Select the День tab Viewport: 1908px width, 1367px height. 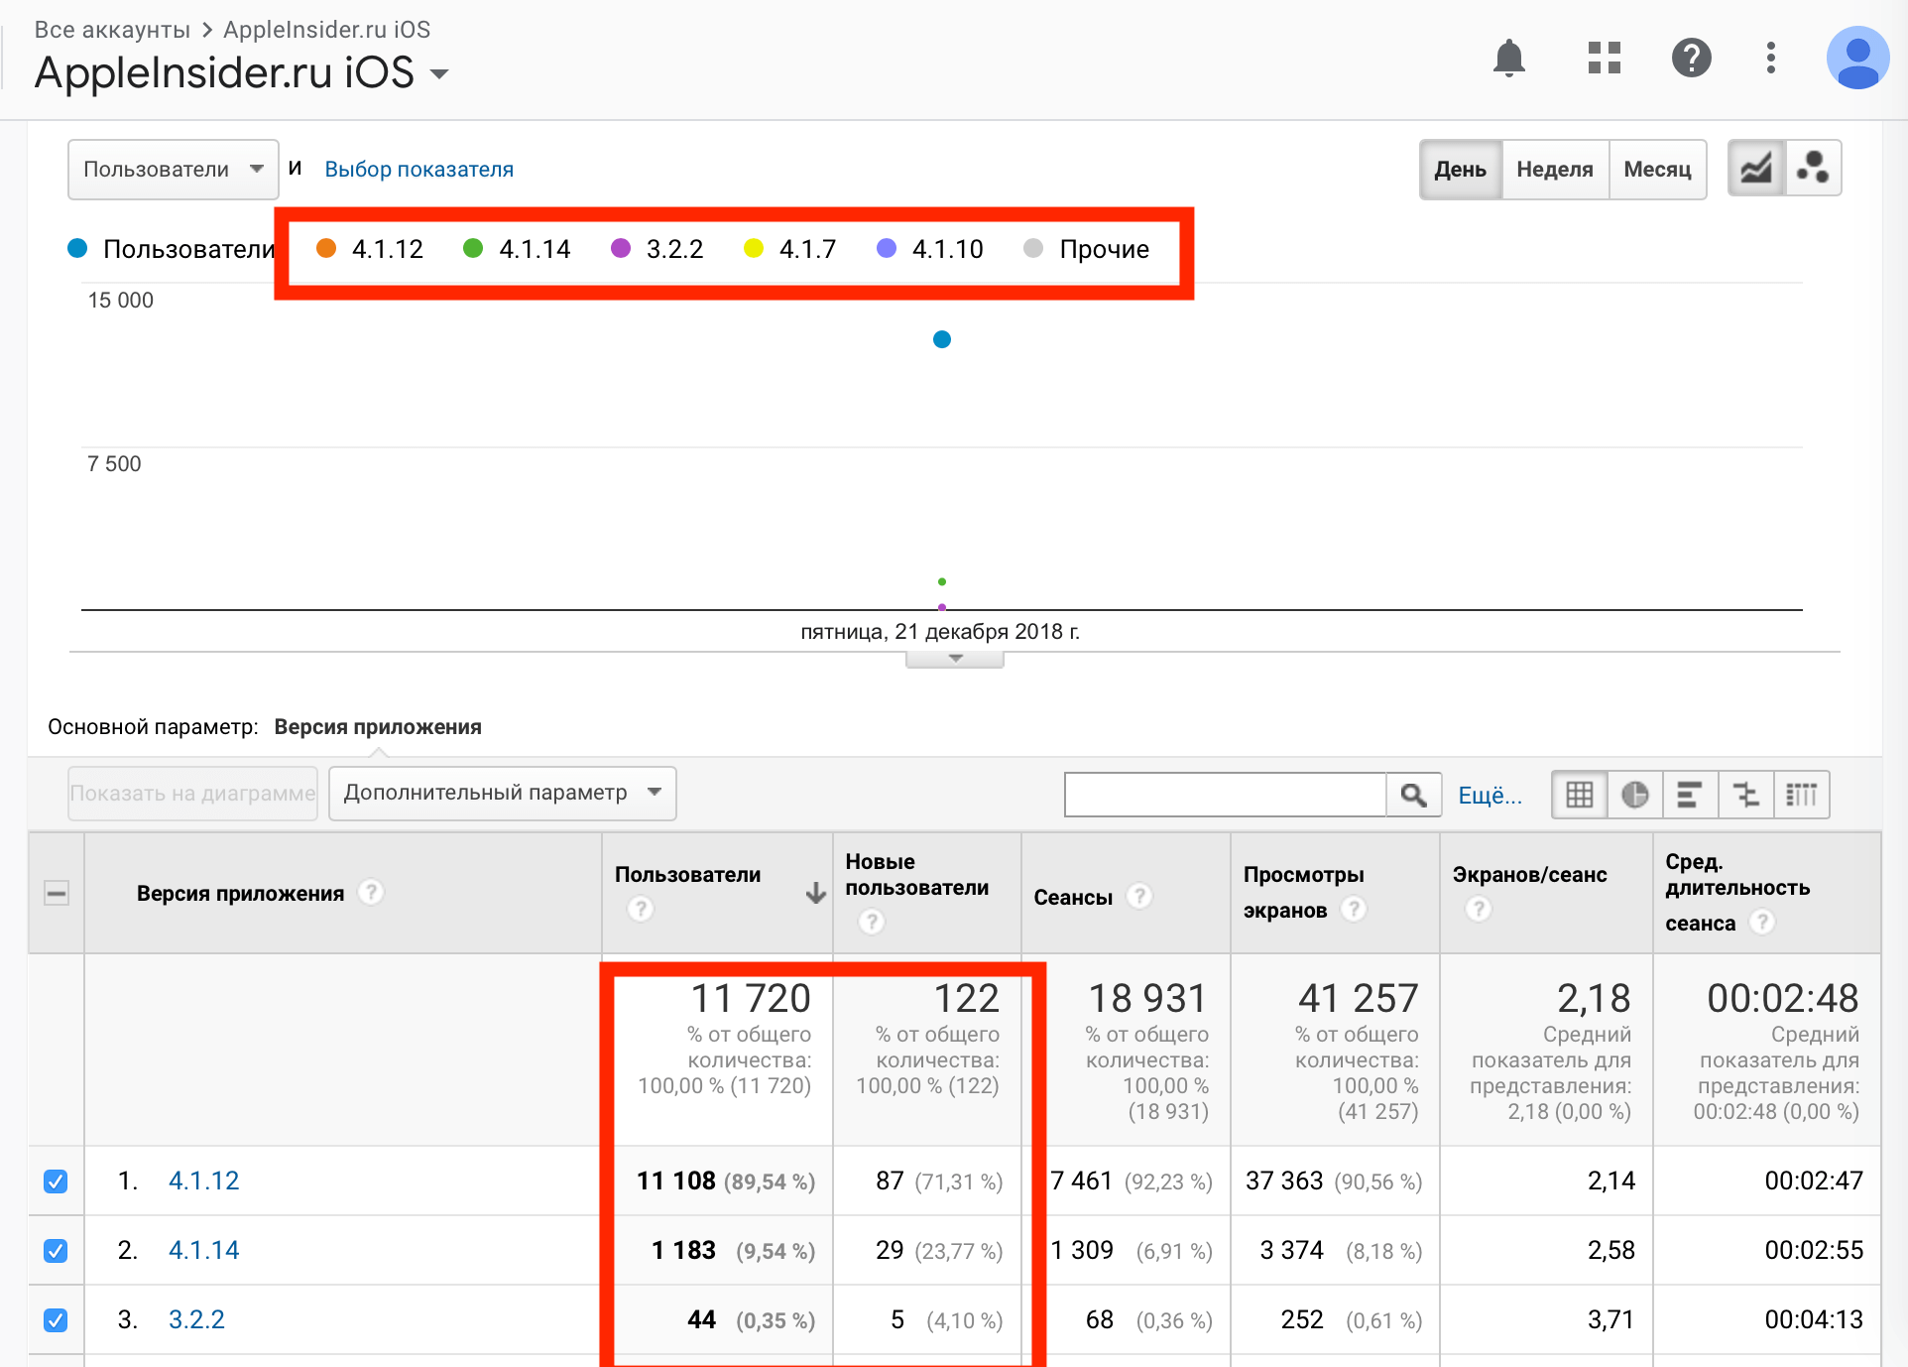[x=1461, y=170]
